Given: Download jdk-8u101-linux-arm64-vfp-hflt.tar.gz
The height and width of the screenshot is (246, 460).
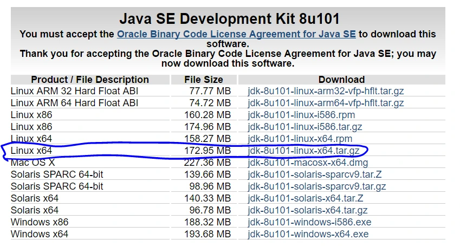Looking at the screenshot, I should [x=326, y=103].
